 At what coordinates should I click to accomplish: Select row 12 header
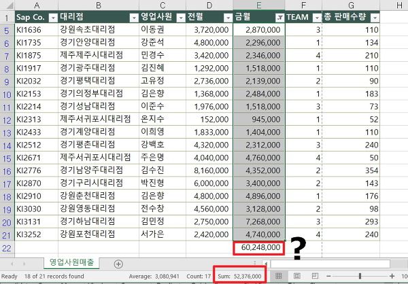tap(7, 120)
